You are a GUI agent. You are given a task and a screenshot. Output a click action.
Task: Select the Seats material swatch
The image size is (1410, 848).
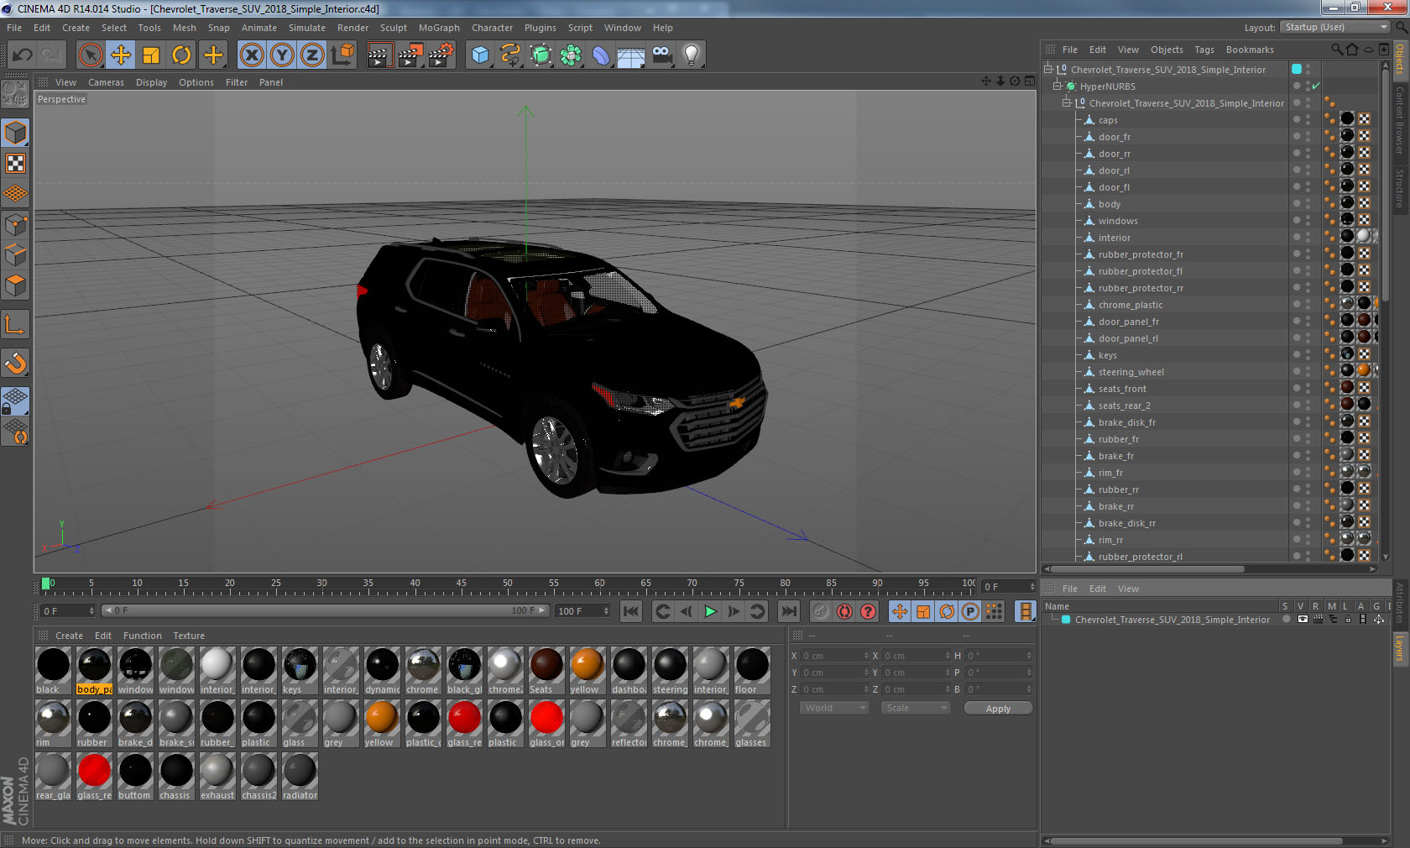coord(546,670)
